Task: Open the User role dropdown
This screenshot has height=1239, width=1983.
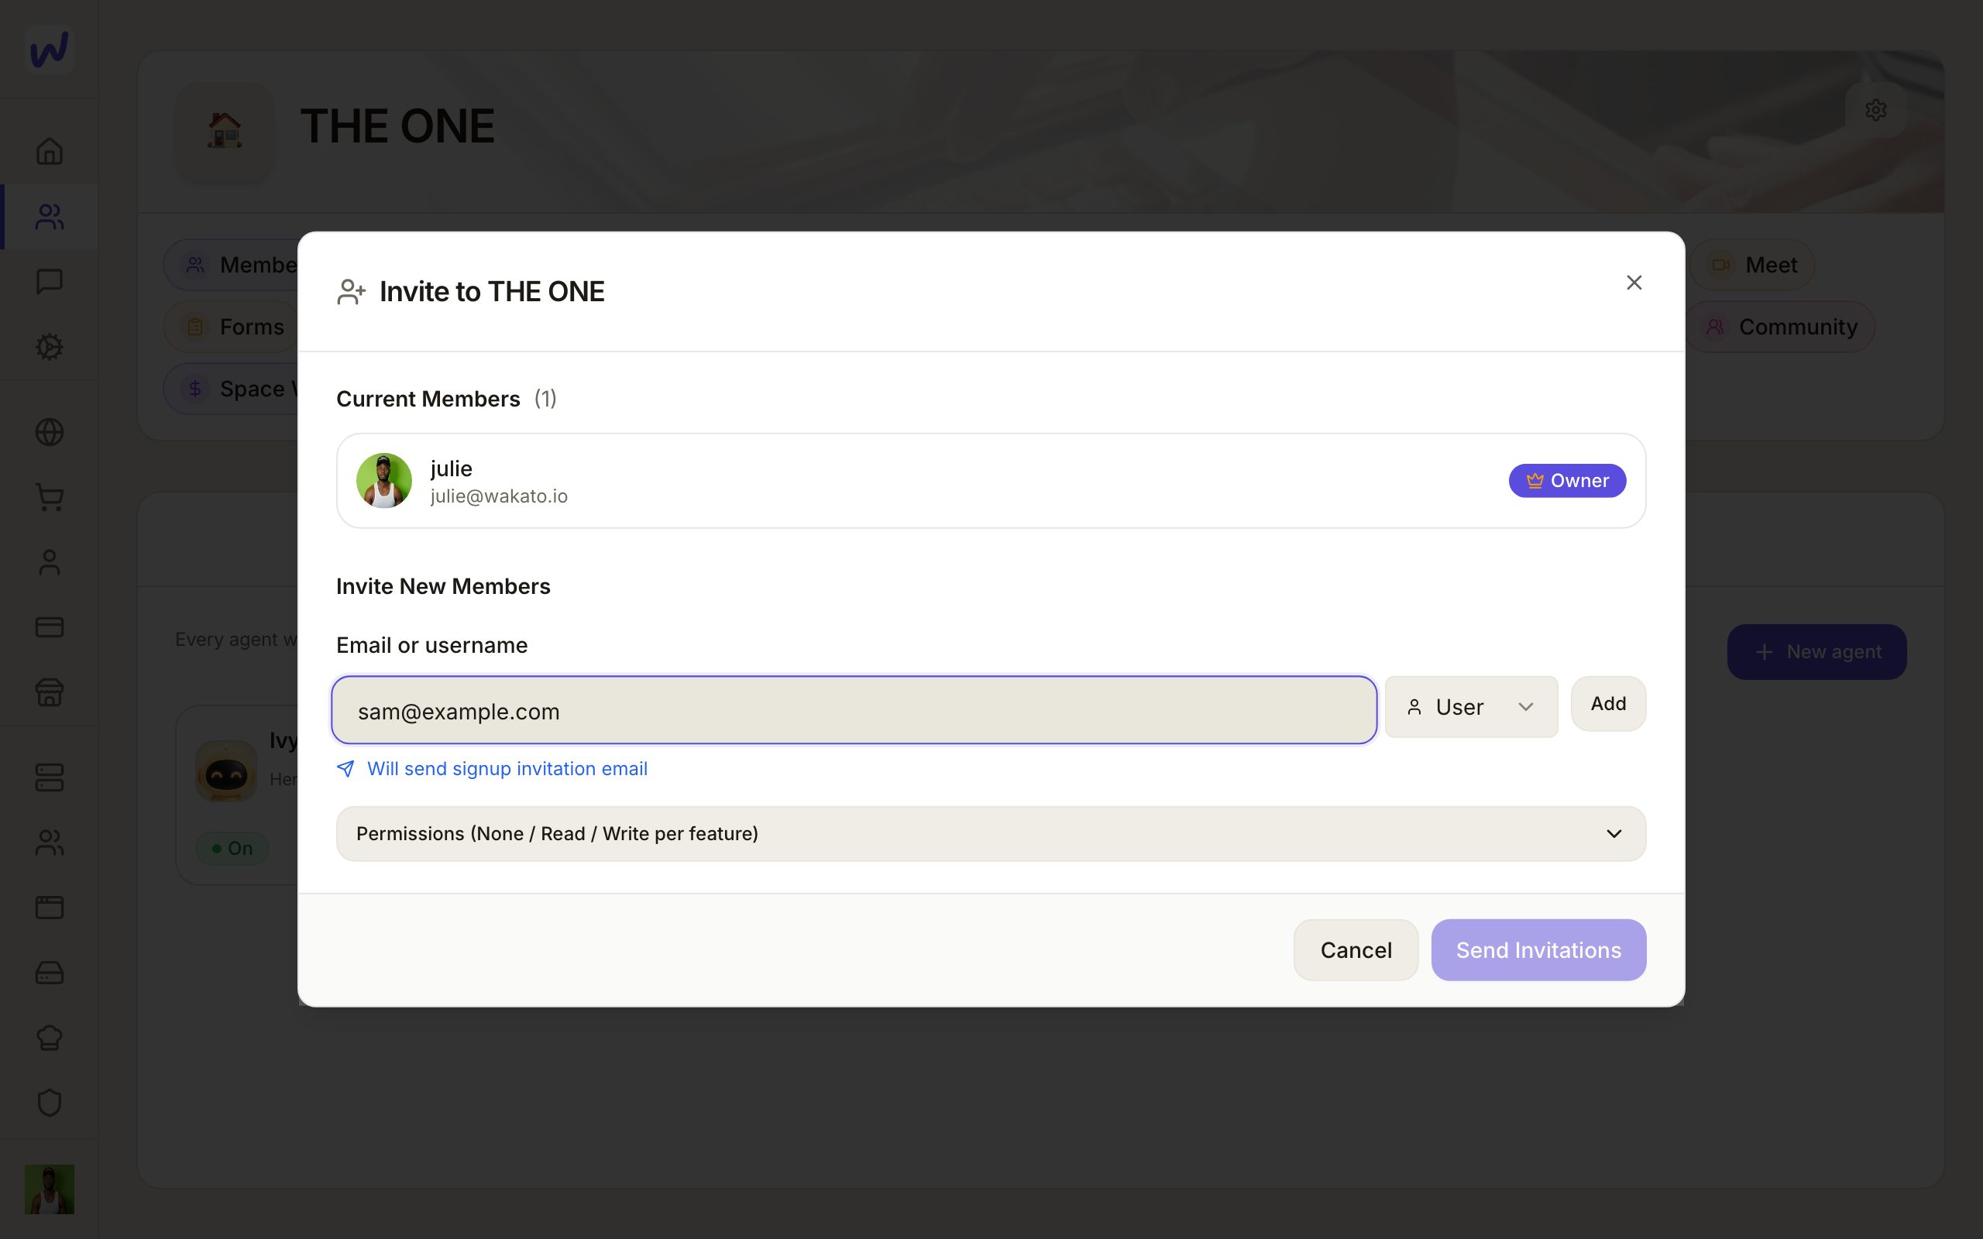Action: coord(1471,706)
